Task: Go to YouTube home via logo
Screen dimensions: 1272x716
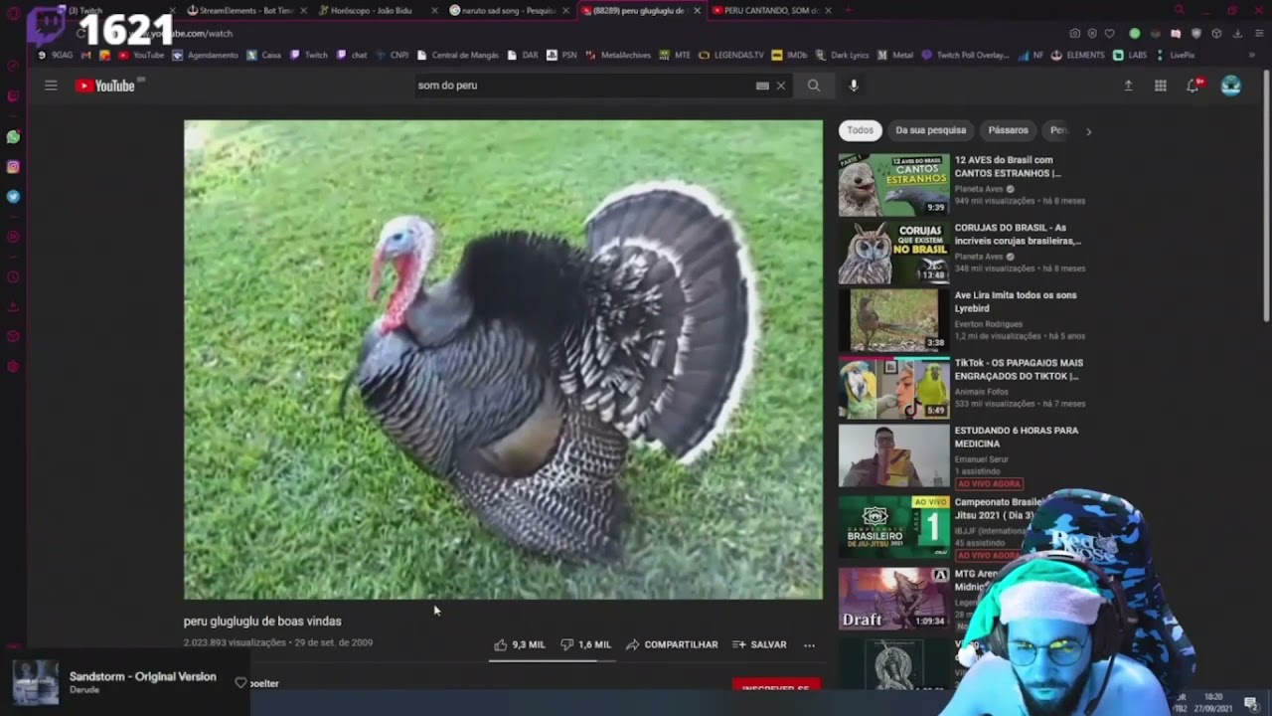Action: 105,86
